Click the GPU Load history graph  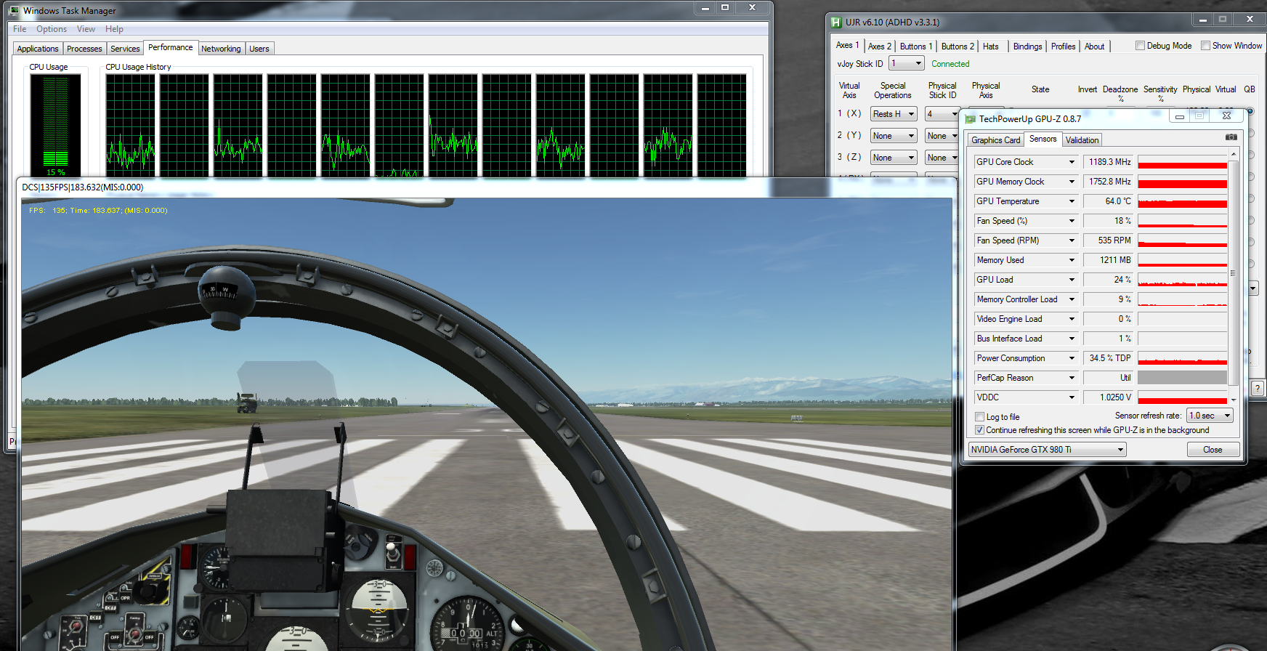(x=1183, y=280)
